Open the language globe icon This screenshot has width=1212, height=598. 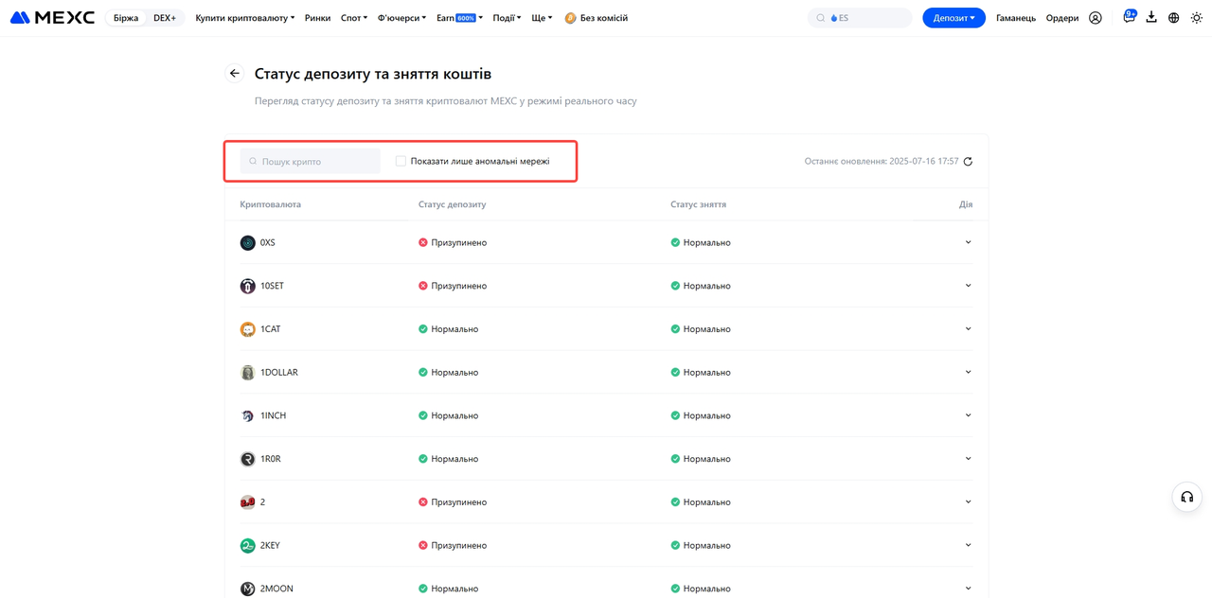point(1174,18)
